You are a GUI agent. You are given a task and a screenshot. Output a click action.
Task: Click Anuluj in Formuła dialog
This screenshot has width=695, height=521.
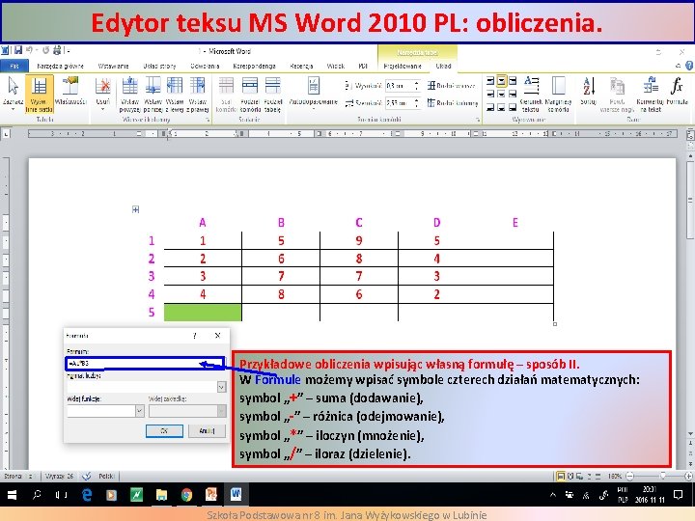tap(207, 430)
